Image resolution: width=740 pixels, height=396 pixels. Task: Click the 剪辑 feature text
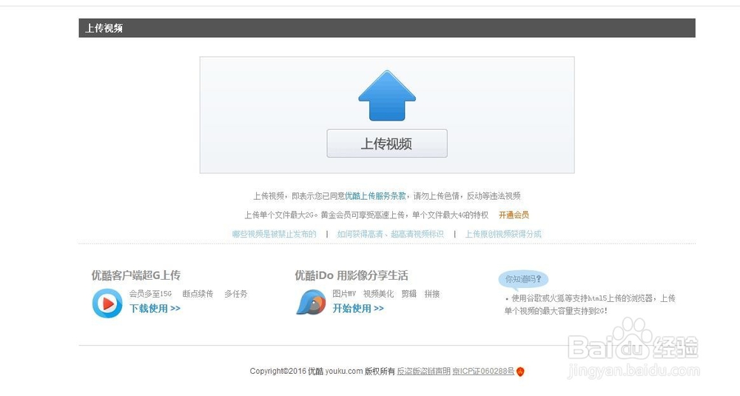[x=409, y=294]
